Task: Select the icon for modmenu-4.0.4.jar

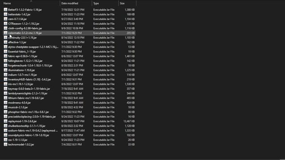Action: [x=6, y=103]
